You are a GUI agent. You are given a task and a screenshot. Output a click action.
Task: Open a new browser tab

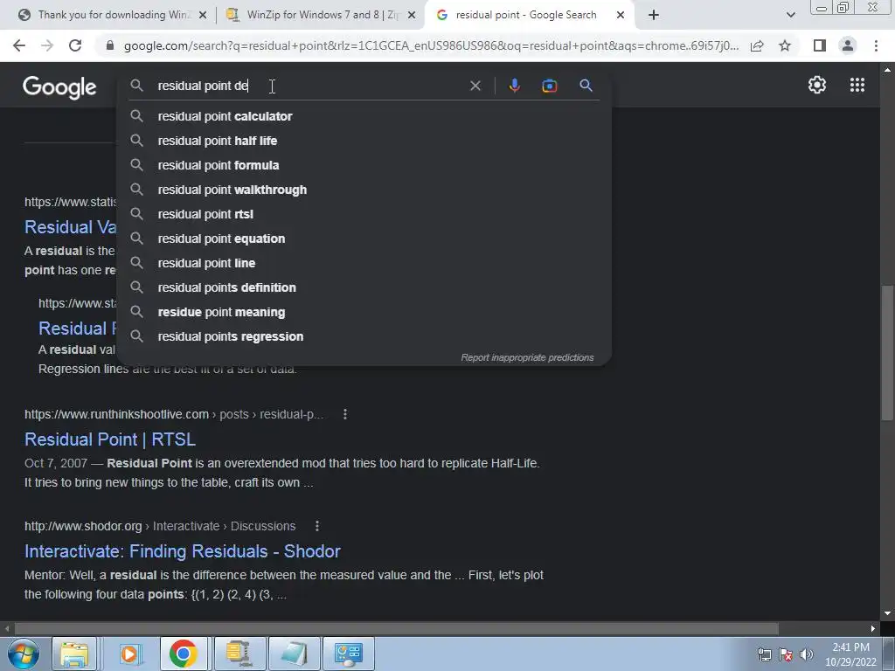pyautogui.click(x=654, y=16)
